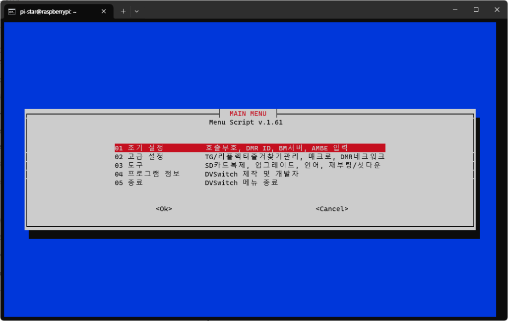Click the MAIN MENU title
The width and height of the screenshot is (508, 321).
pos(248,114)
